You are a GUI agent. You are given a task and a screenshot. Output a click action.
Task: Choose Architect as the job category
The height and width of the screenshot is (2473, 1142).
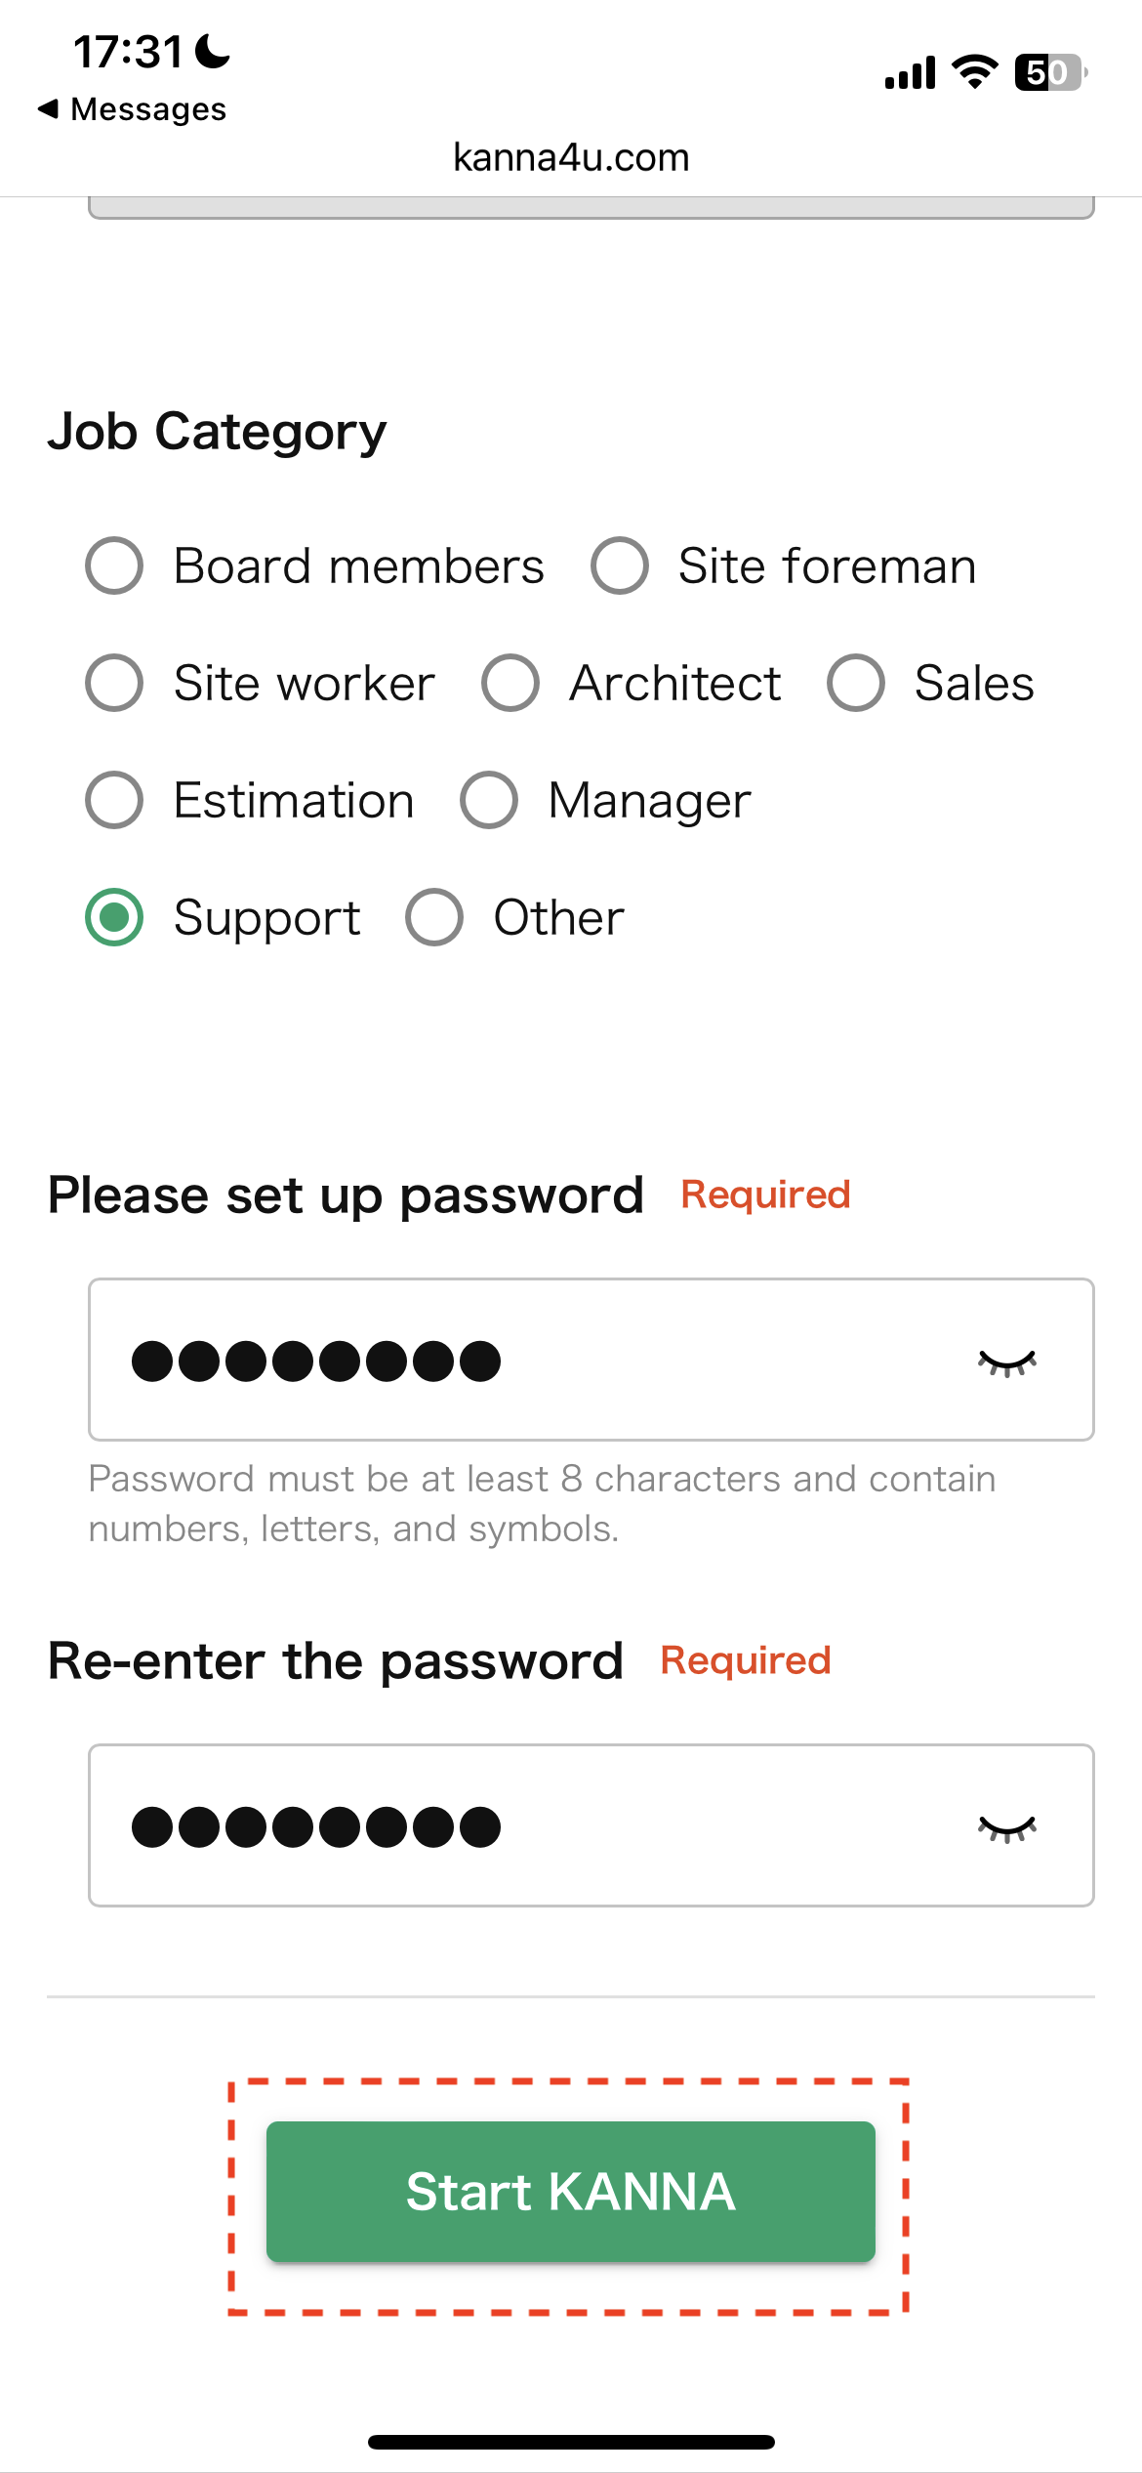click(510, 683)
